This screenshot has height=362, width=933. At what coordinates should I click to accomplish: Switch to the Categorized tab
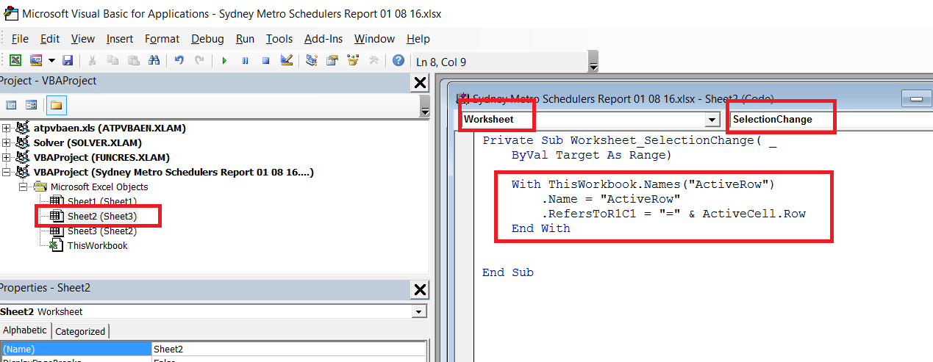pos(80,331)
